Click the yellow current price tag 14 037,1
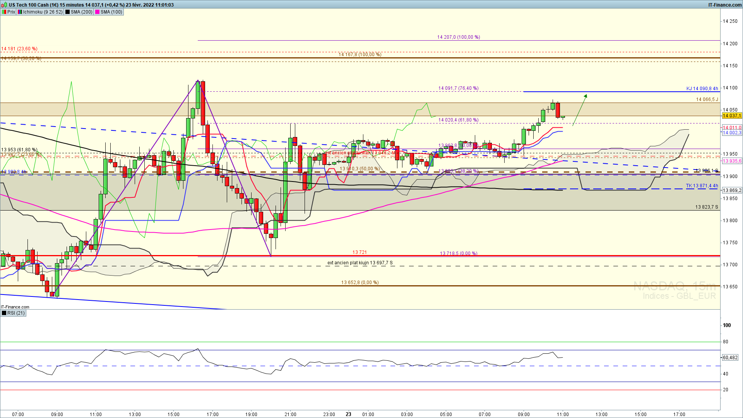 click(731, 116)
